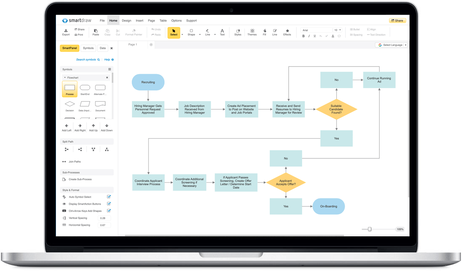Open the Design menu tab
This screenshot has width=463, height=273.
click(x=126, y=21)
